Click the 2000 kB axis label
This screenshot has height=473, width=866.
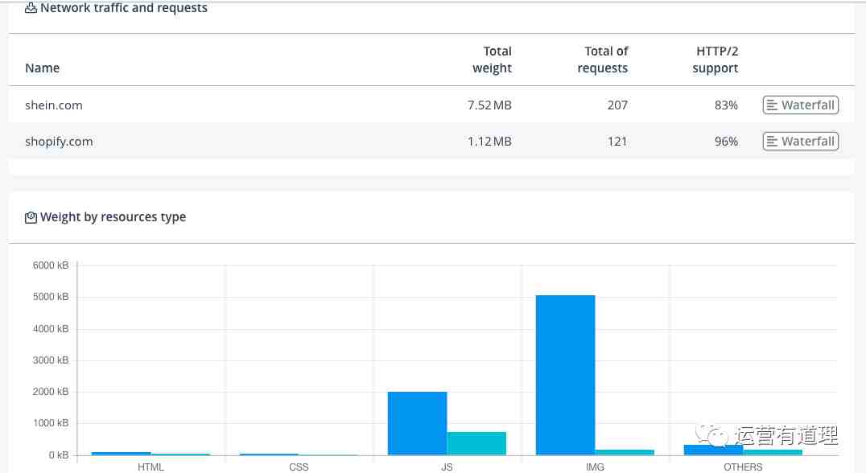tap(50, 392)
